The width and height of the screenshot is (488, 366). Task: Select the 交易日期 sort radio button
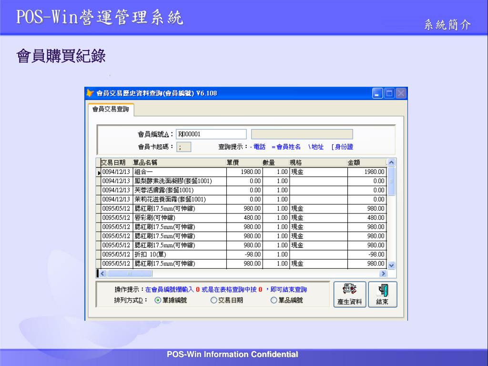[x=213, y=300]
